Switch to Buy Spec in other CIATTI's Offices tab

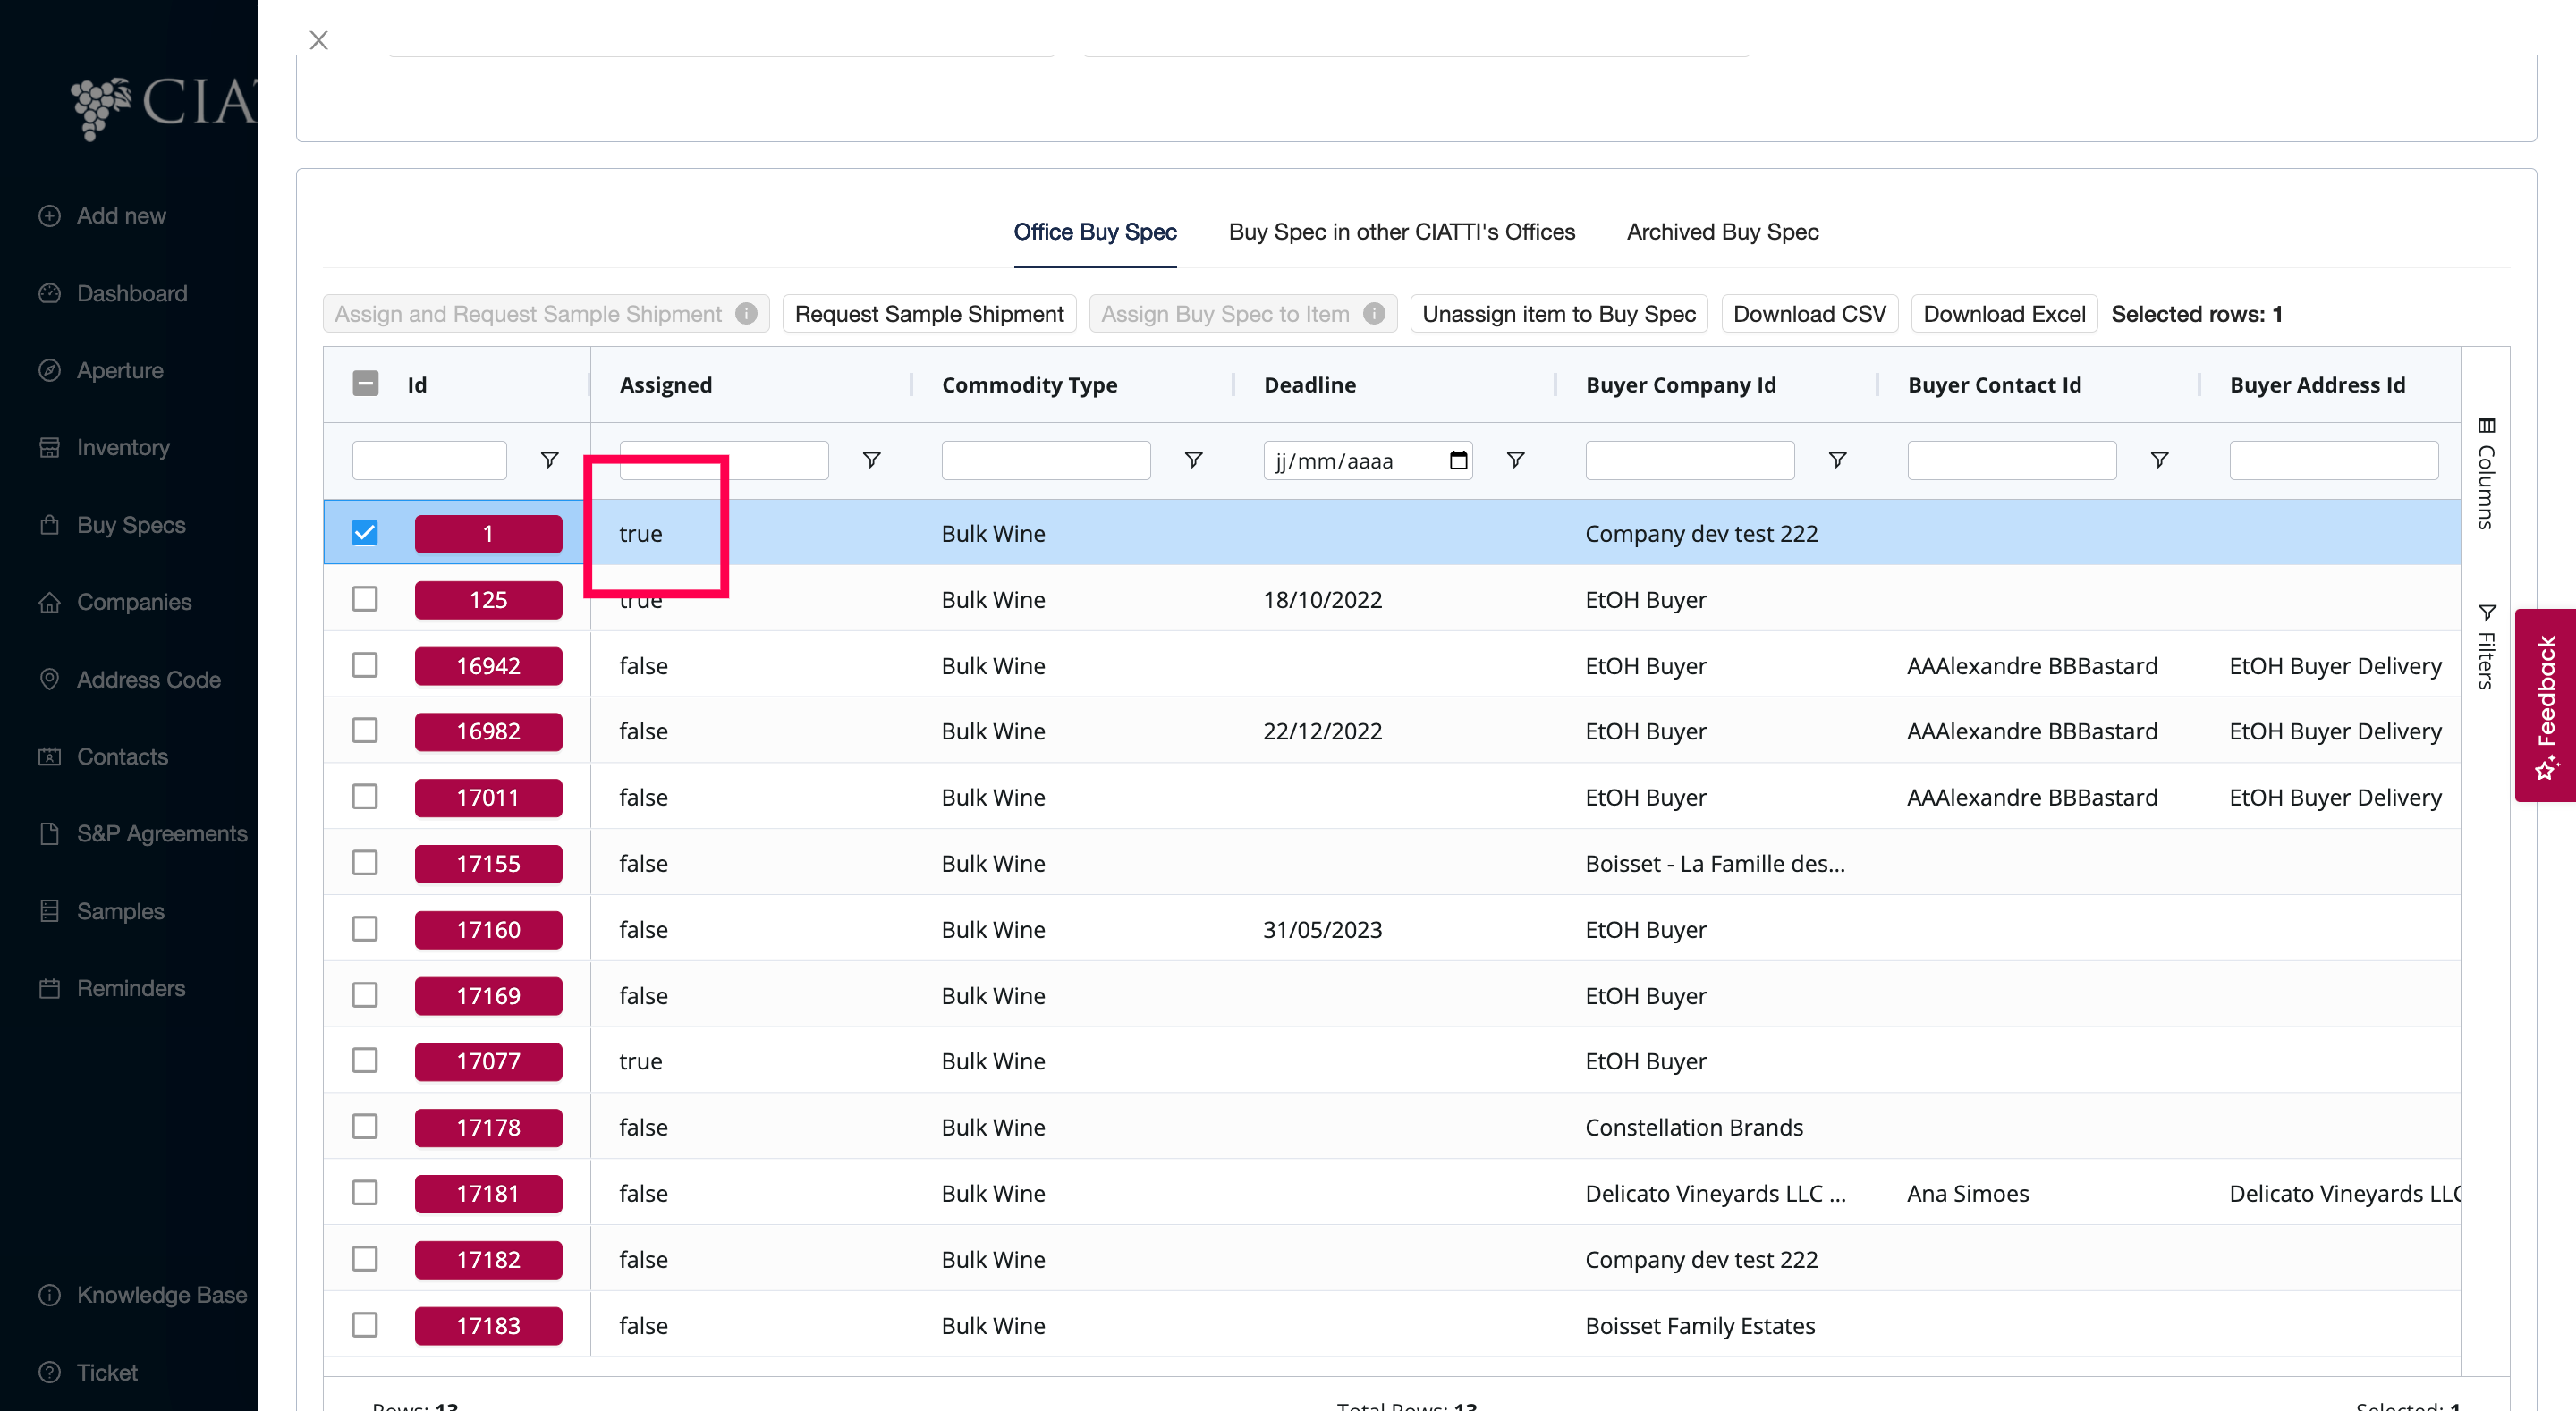(x=1401, y=232)
